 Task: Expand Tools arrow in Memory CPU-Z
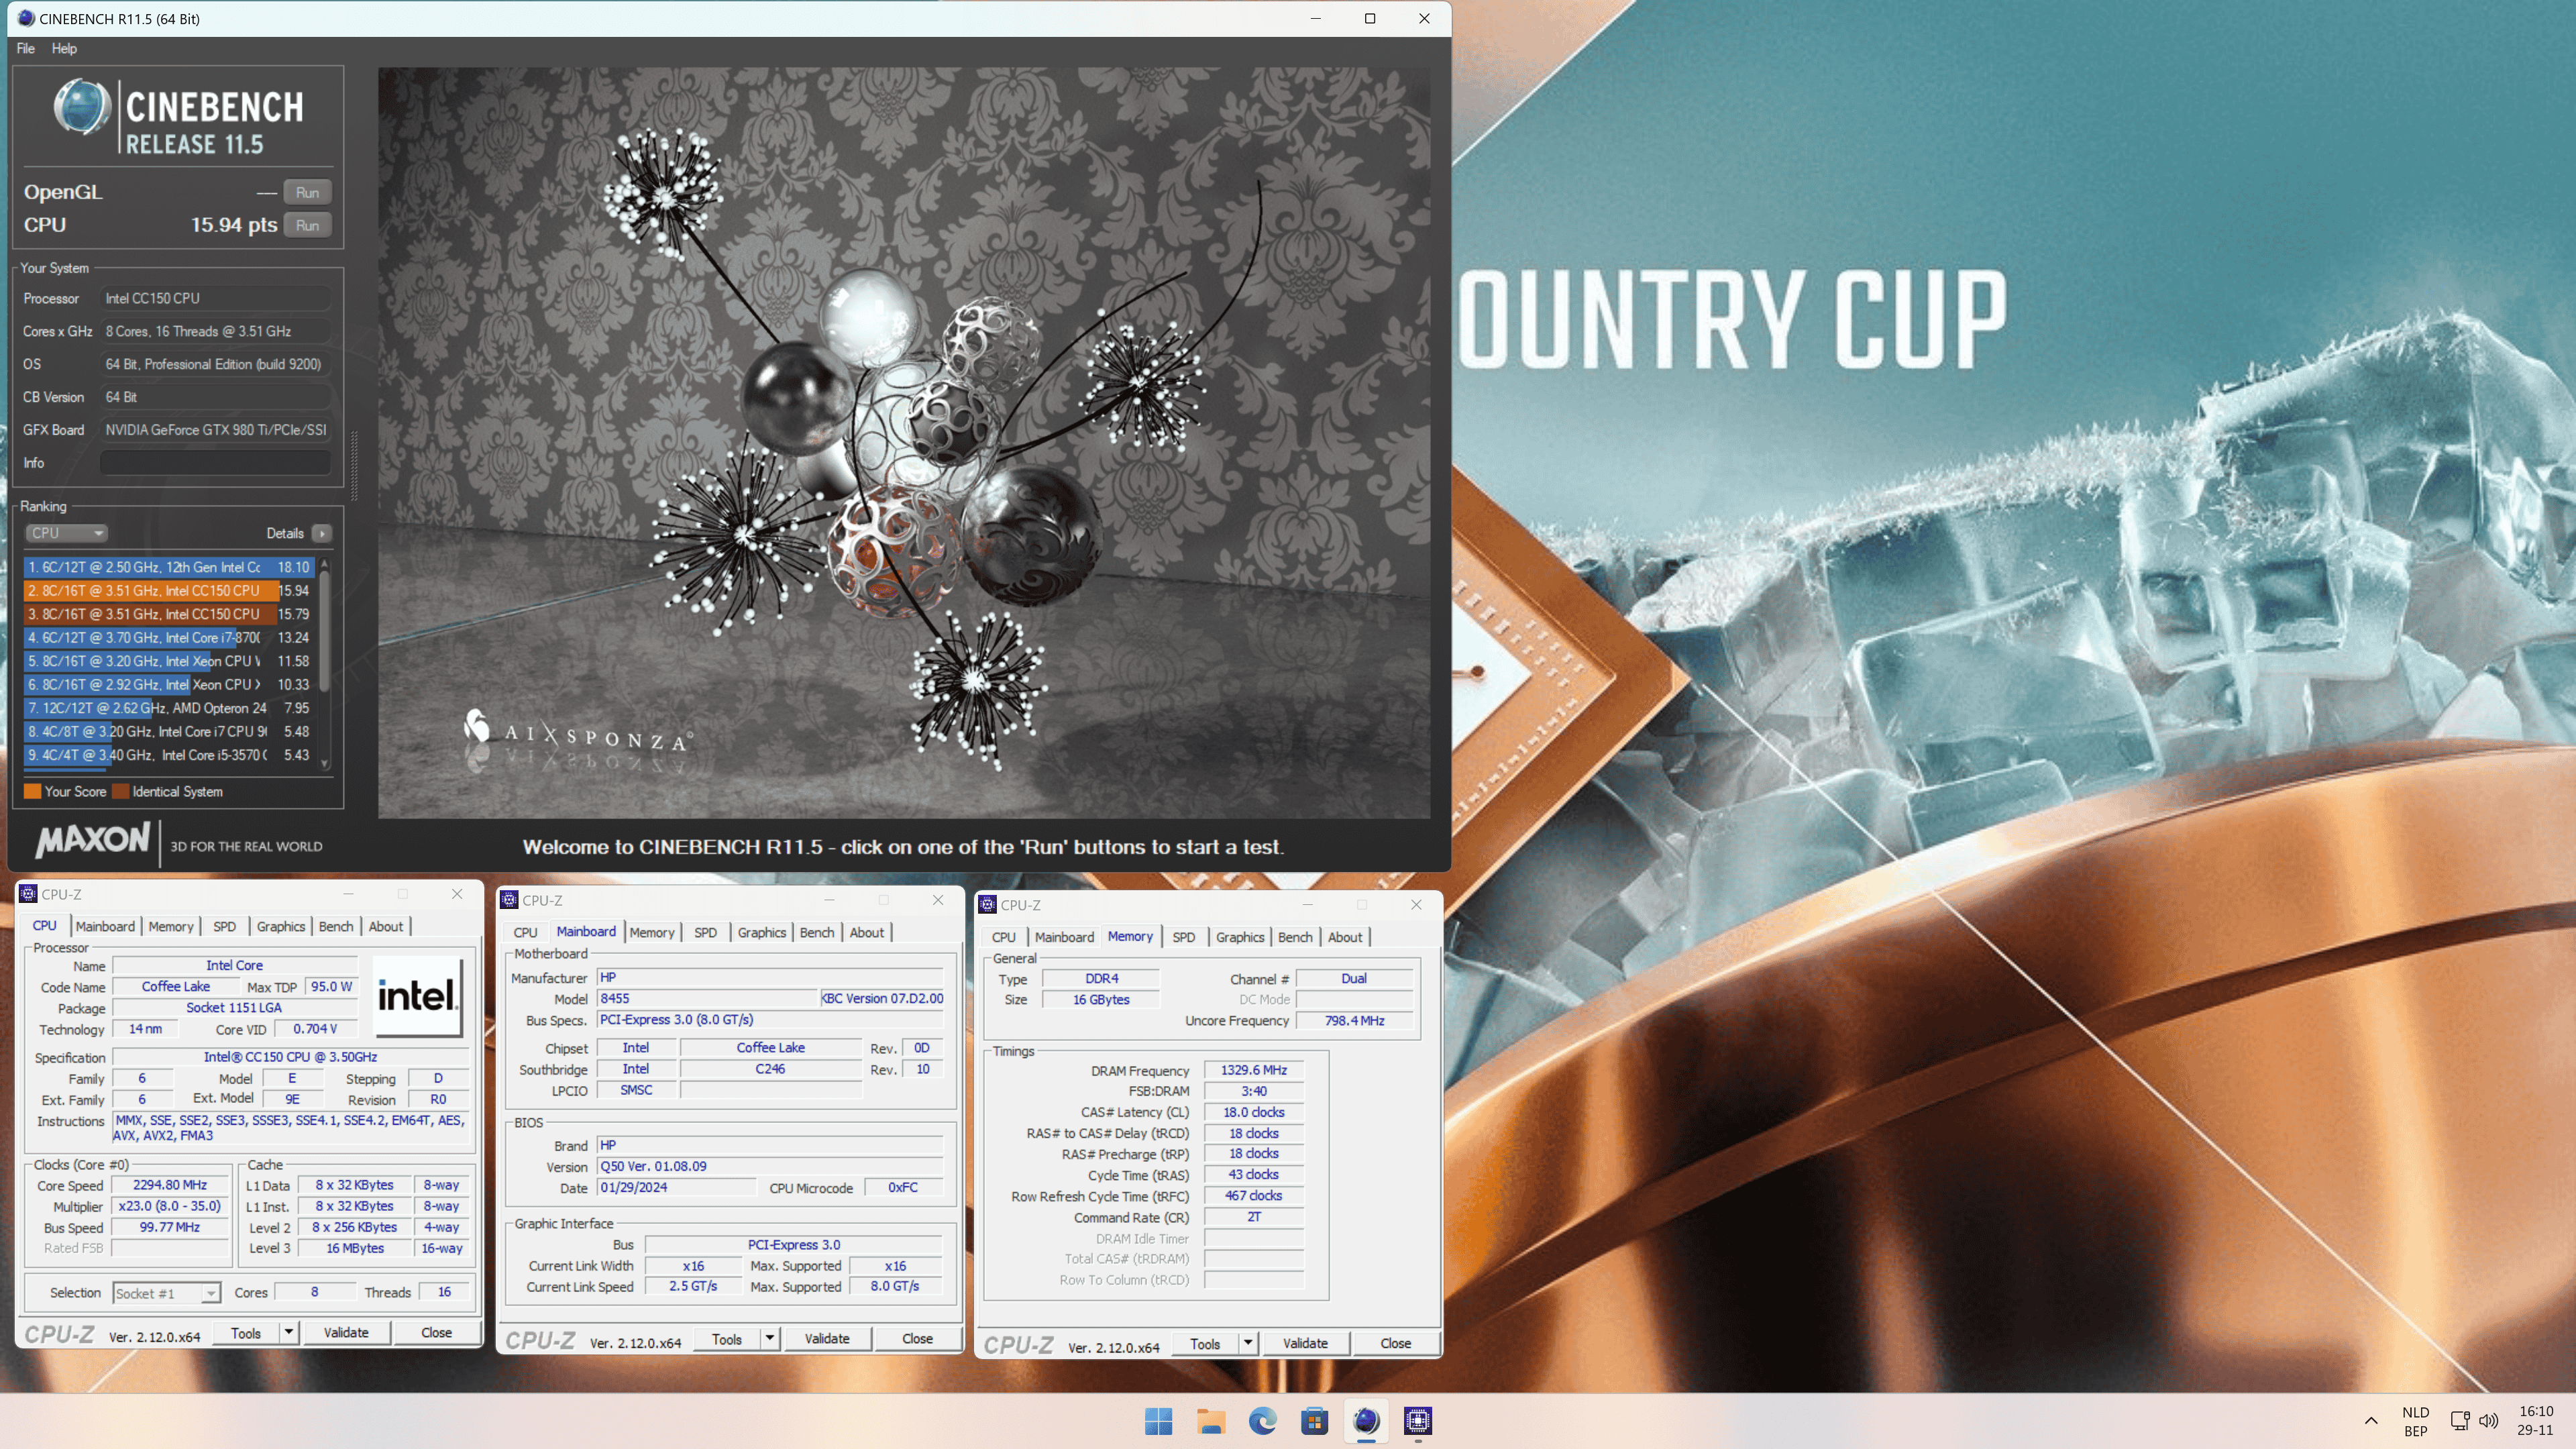click(x=1248, y=1344)
